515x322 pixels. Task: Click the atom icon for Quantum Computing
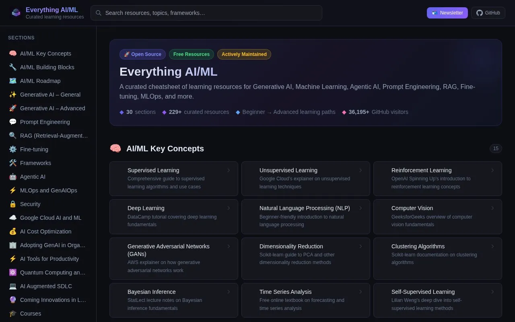13,272
